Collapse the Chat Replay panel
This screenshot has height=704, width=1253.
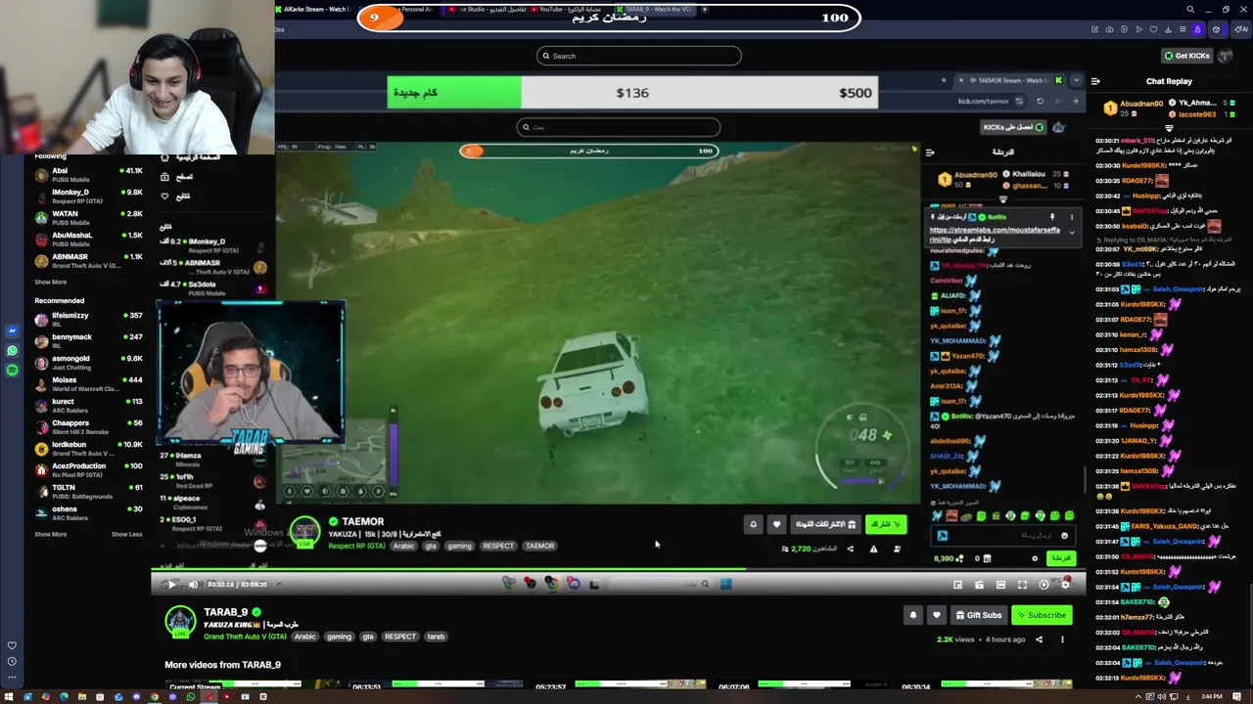(x=1095, y=81)
